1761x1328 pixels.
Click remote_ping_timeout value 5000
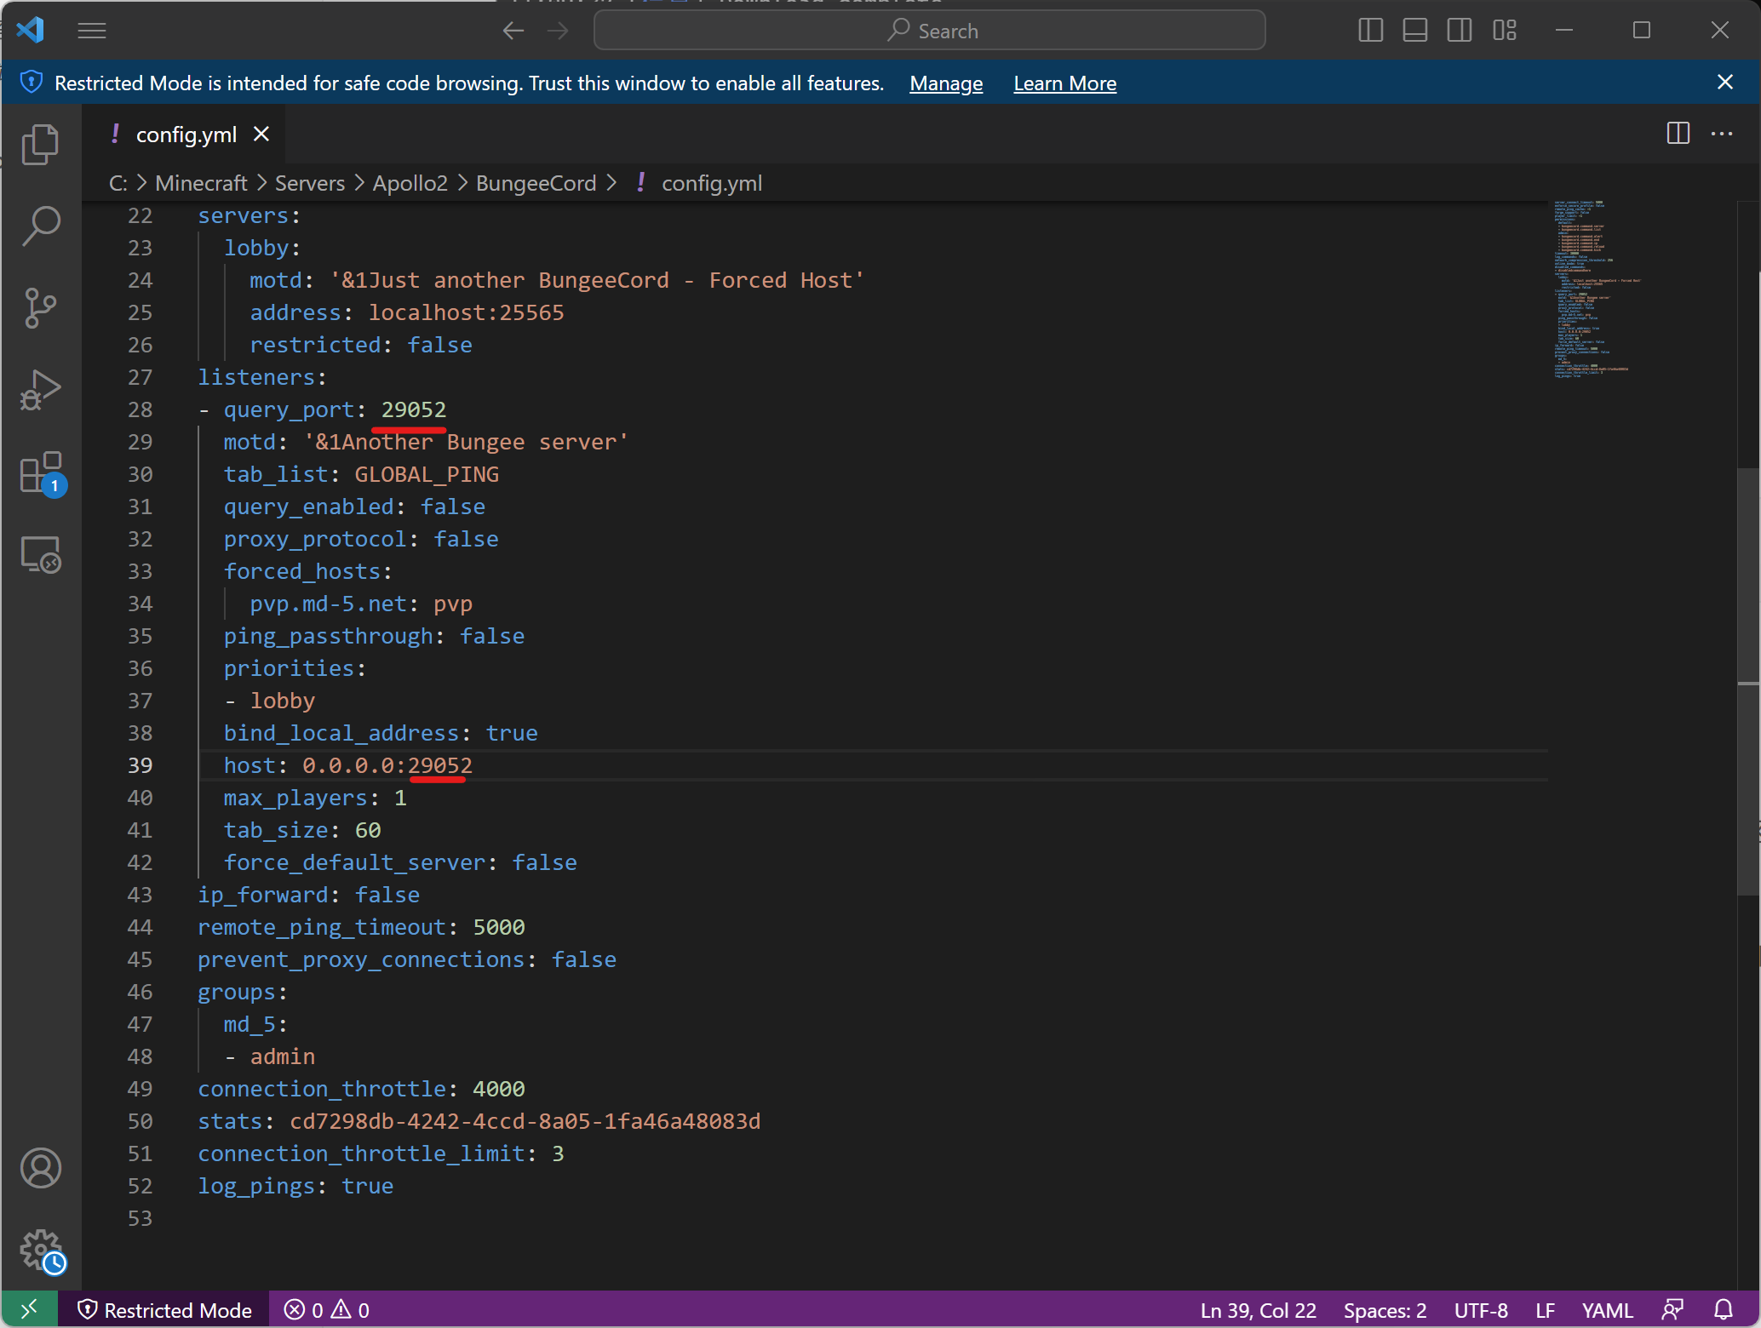498,927
